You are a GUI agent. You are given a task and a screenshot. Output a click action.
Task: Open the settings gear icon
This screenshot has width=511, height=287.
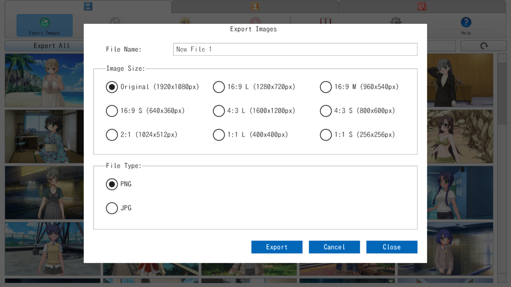click(396, 21)
